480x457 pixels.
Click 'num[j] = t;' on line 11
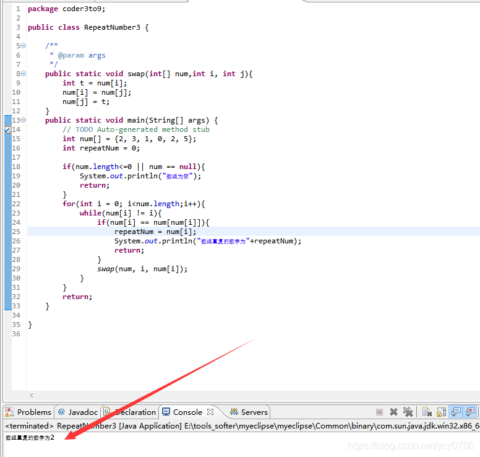[86, 102]
